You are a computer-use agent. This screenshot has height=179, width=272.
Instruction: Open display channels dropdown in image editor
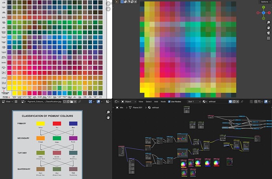click(108, 102)
